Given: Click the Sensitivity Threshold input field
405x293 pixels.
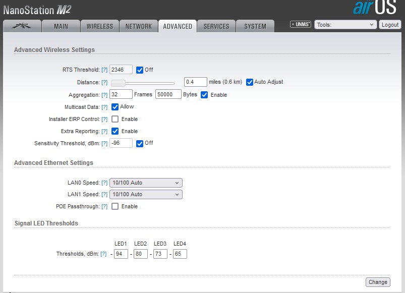Looking at the screenshot, I should tap(121, 143).
